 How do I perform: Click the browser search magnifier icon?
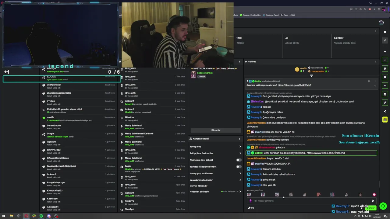click(370, 3)
